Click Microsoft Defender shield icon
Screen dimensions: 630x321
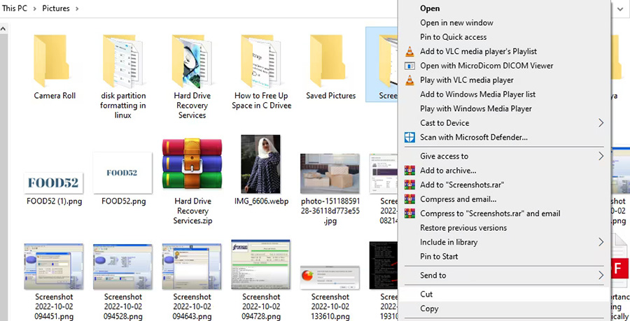410,138
